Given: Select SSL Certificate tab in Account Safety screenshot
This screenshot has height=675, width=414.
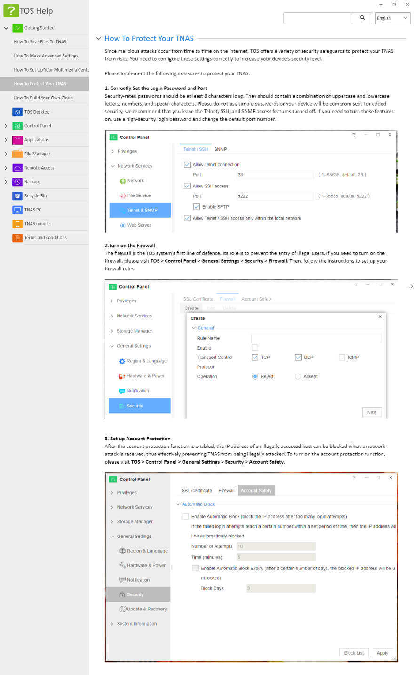Looking at the screenshot, I should pos(197,491).
